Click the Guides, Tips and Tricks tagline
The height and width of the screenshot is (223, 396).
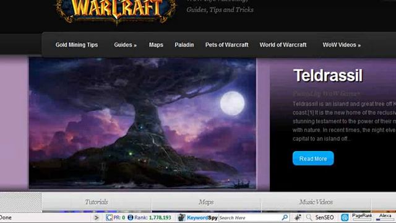[220, 10]
